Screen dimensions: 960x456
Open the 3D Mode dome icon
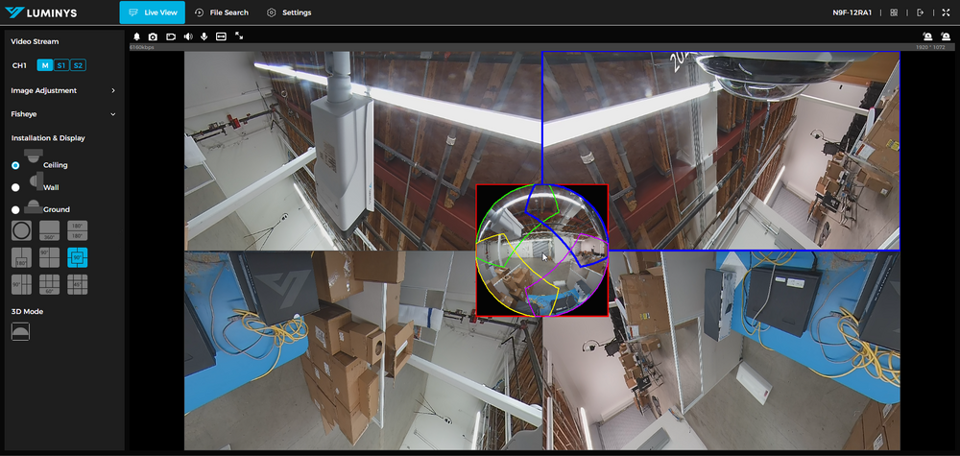click(20, 330)
